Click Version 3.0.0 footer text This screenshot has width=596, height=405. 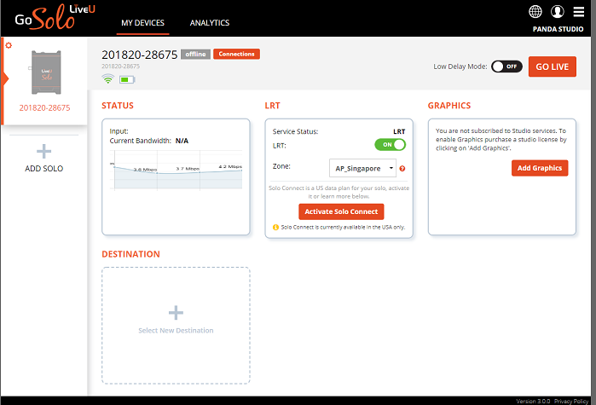[533, 402]
